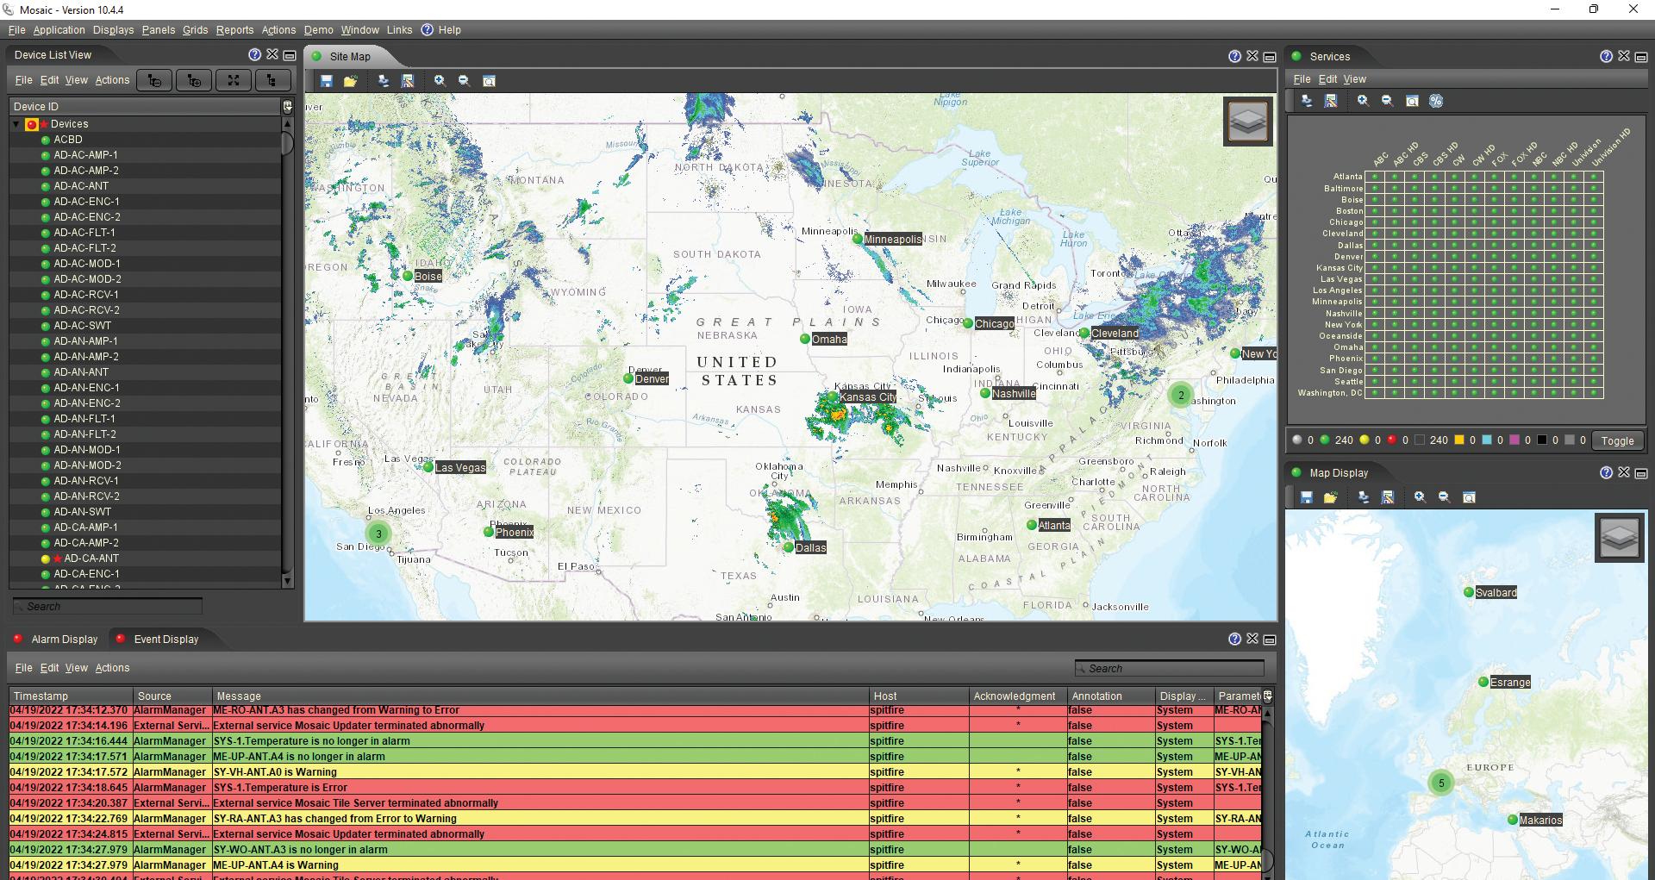Zoom in on the Map Display
This screenshot has width=1655, height=880.
click(1420, 497)
